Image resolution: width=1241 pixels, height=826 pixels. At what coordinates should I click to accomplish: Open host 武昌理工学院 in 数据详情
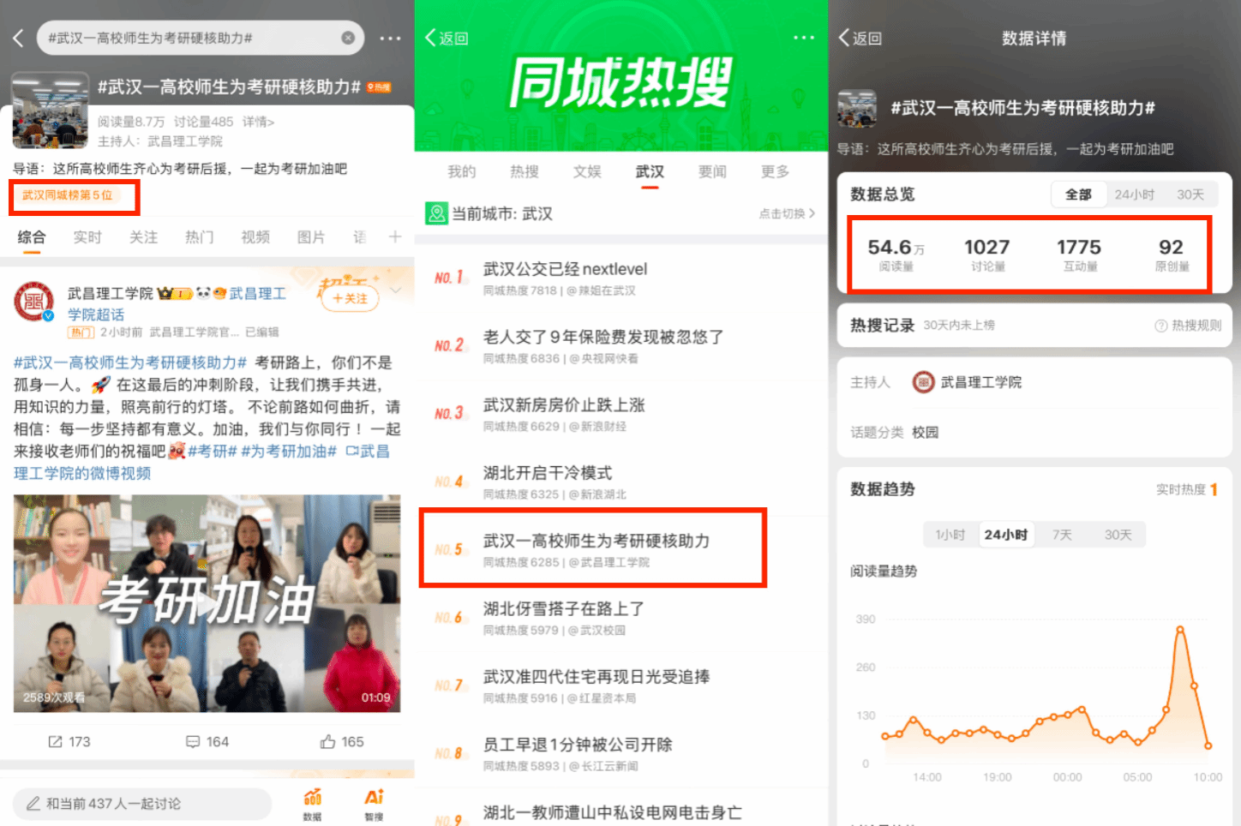pyautogui.click(x=967, y=382)
